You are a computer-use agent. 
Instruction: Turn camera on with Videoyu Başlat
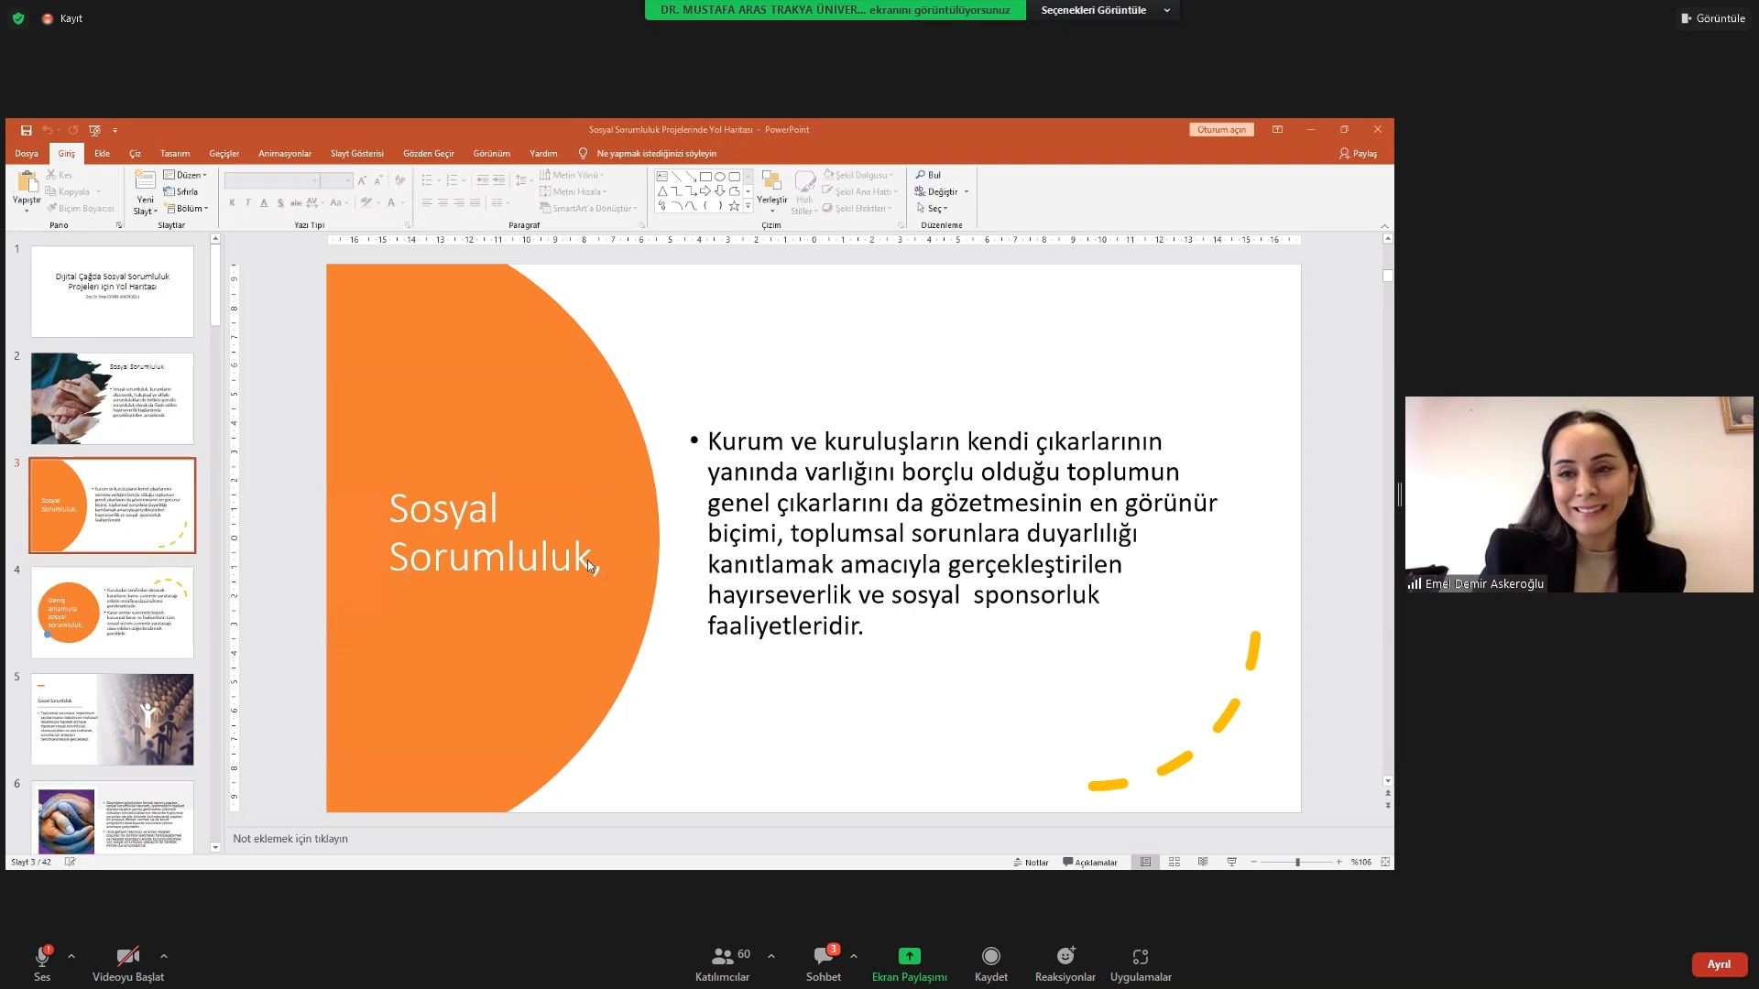(x=128, y=964)
